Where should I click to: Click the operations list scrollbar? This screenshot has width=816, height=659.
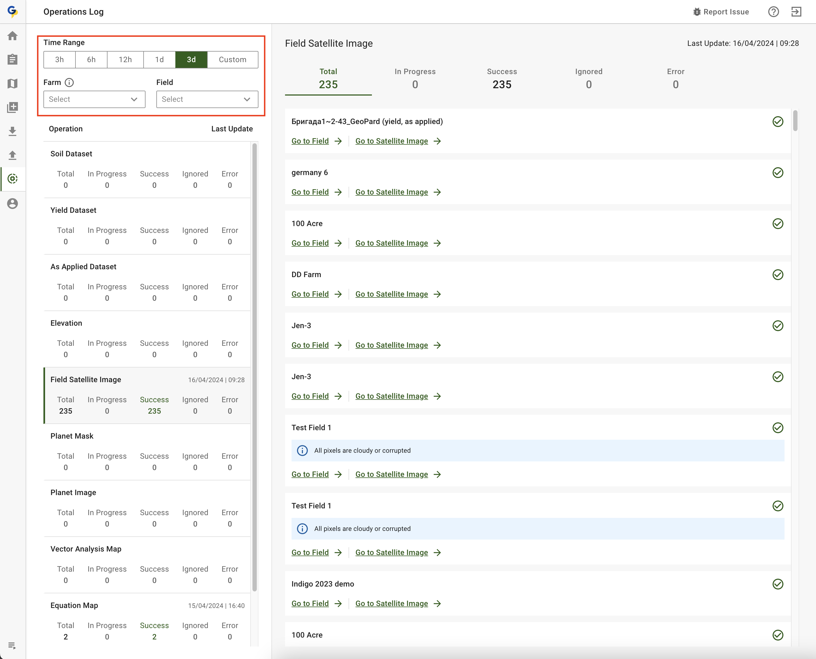[254, 366]
